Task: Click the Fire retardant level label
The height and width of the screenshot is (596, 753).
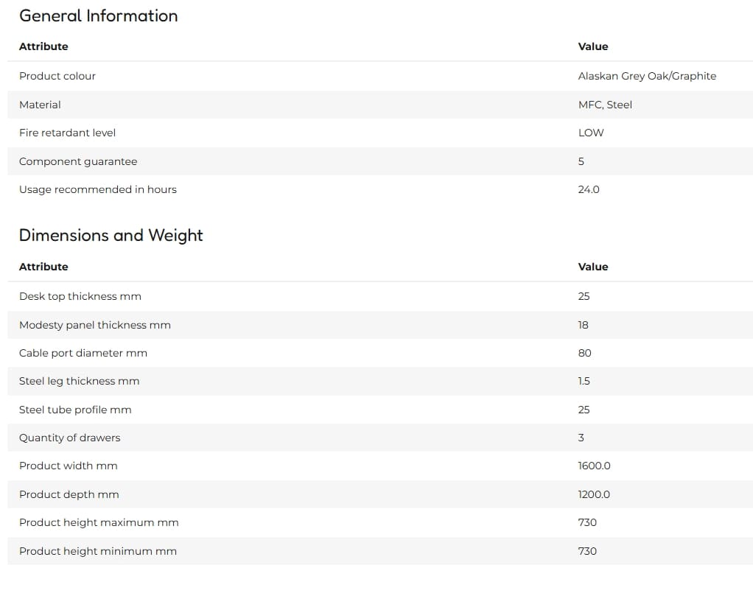Action: tap(67, 133)
